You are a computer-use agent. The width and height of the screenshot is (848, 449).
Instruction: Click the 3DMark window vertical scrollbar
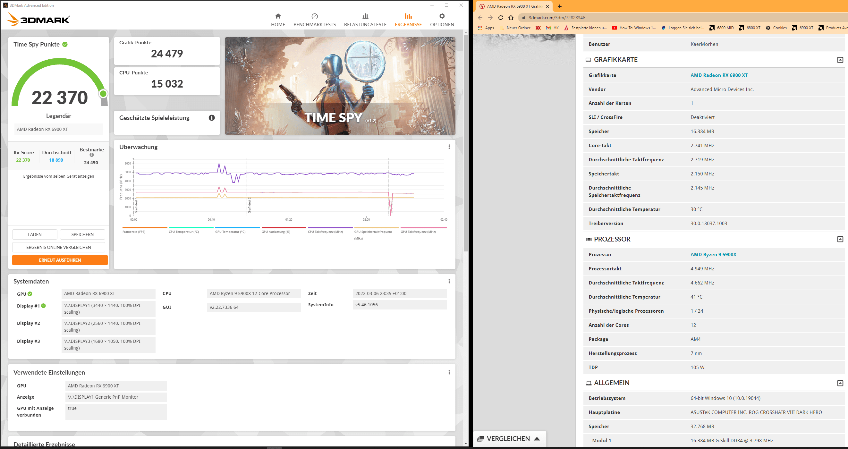point(465,143)
